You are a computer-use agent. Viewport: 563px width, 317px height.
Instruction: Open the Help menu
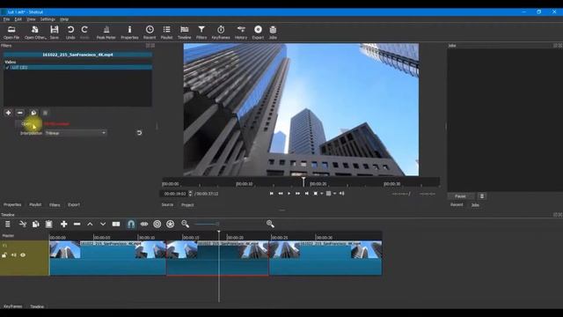[x=64, y=19]
